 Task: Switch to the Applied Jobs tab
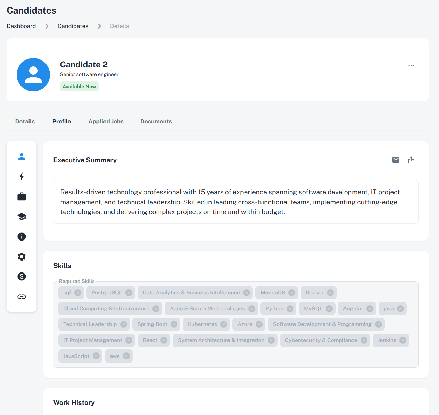(106, 121)
